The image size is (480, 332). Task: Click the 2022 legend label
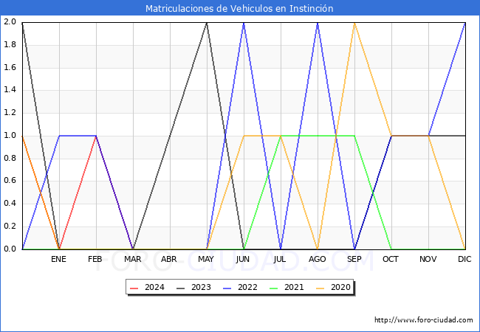click(x=247, y=288)
